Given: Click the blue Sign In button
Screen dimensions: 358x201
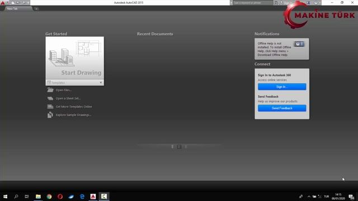Looking at the screenshot, I should [x=282, y=87].
